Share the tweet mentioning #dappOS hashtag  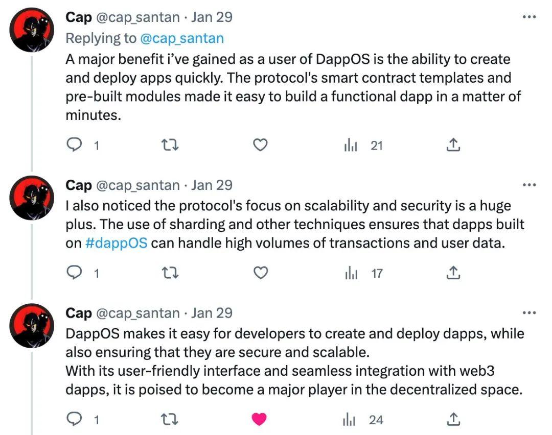coord(453,274)
